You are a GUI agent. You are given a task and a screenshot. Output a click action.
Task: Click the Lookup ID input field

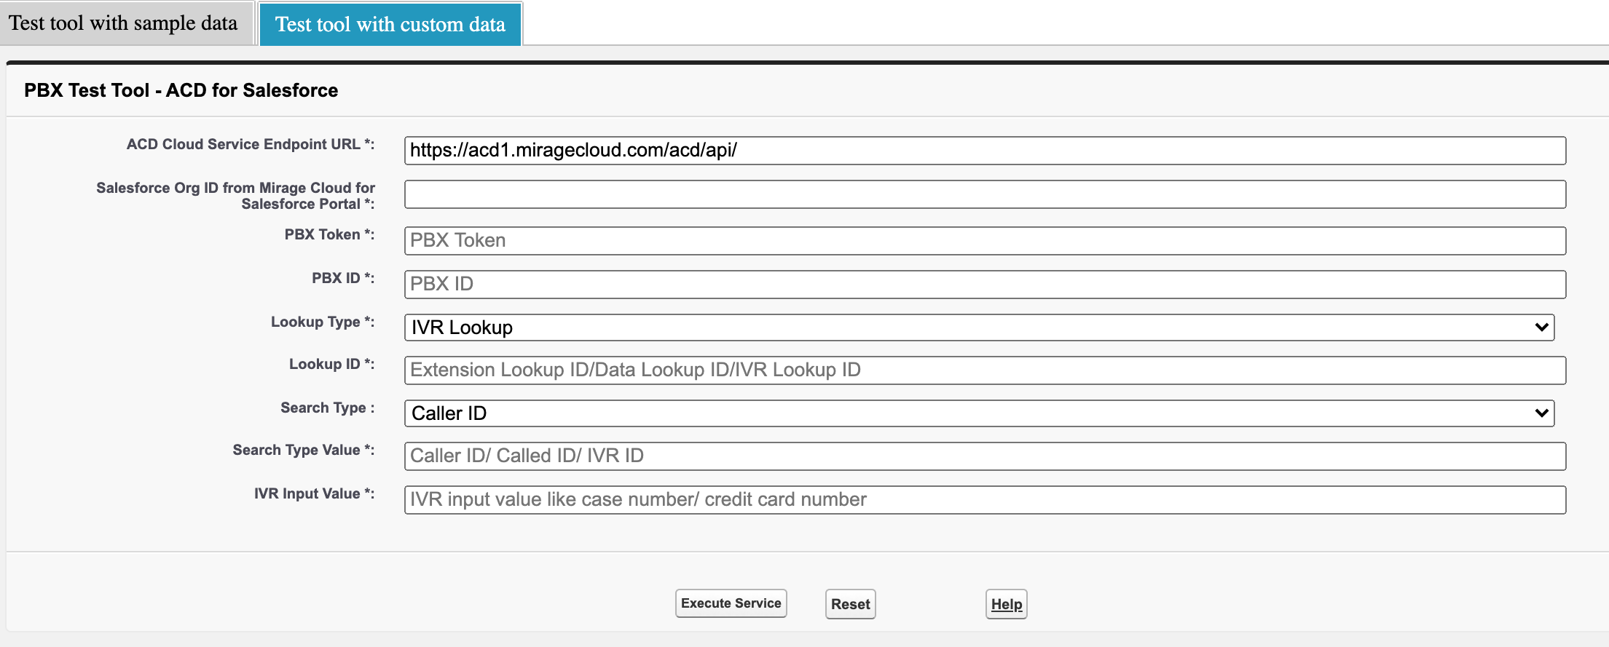click(985, 370)
